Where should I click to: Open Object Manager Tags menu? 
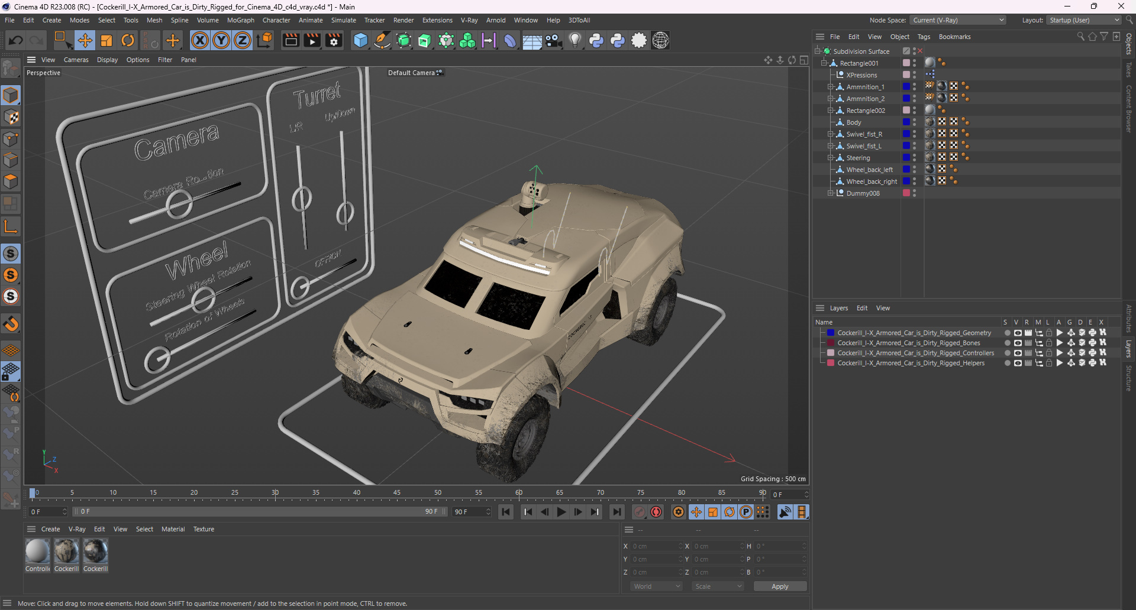tap(924, 37)
